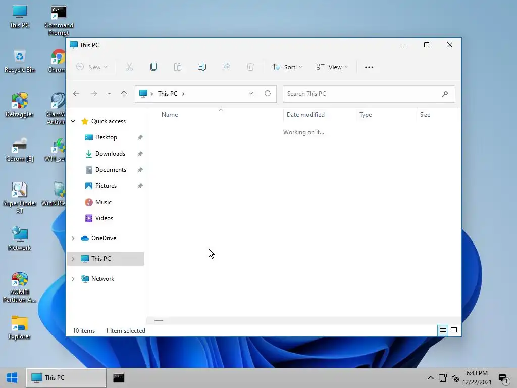The width and height of the screenshot is (517, 388).
Task: Unpin Desktop using its pin icon
Action: (x=140, y=137)
